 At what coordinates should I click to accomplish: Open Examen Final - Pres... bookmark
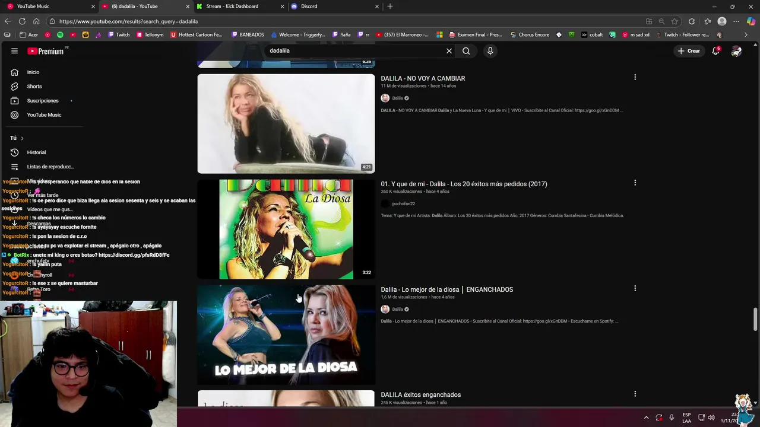coord(476,35)
